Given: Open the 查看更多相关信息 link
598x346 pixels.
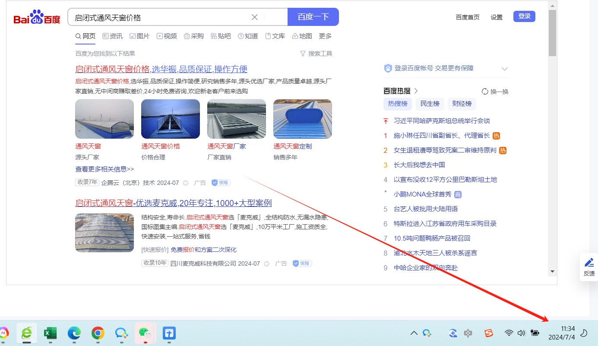Looking at the screenshot, I should [x=104, y=169].
